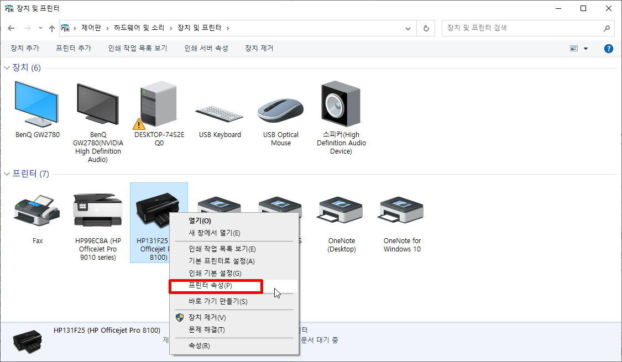Open the help question mark icon
Image resolution: width=622 pixels, height=362 pixels.
[x=609, y=49]
